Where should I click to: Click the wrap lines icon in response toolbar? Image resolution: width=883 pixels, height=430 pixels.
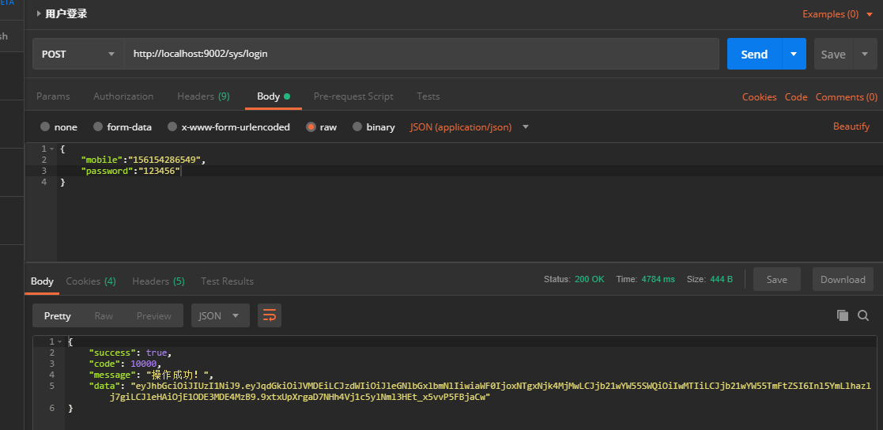click(x=270, y=315)
